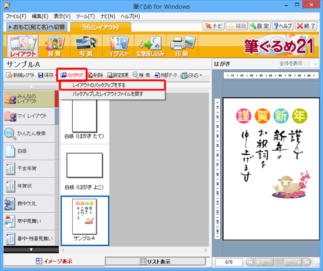Open the 設定 settings button
Screen dimensions: 323x271
[260, 26]
